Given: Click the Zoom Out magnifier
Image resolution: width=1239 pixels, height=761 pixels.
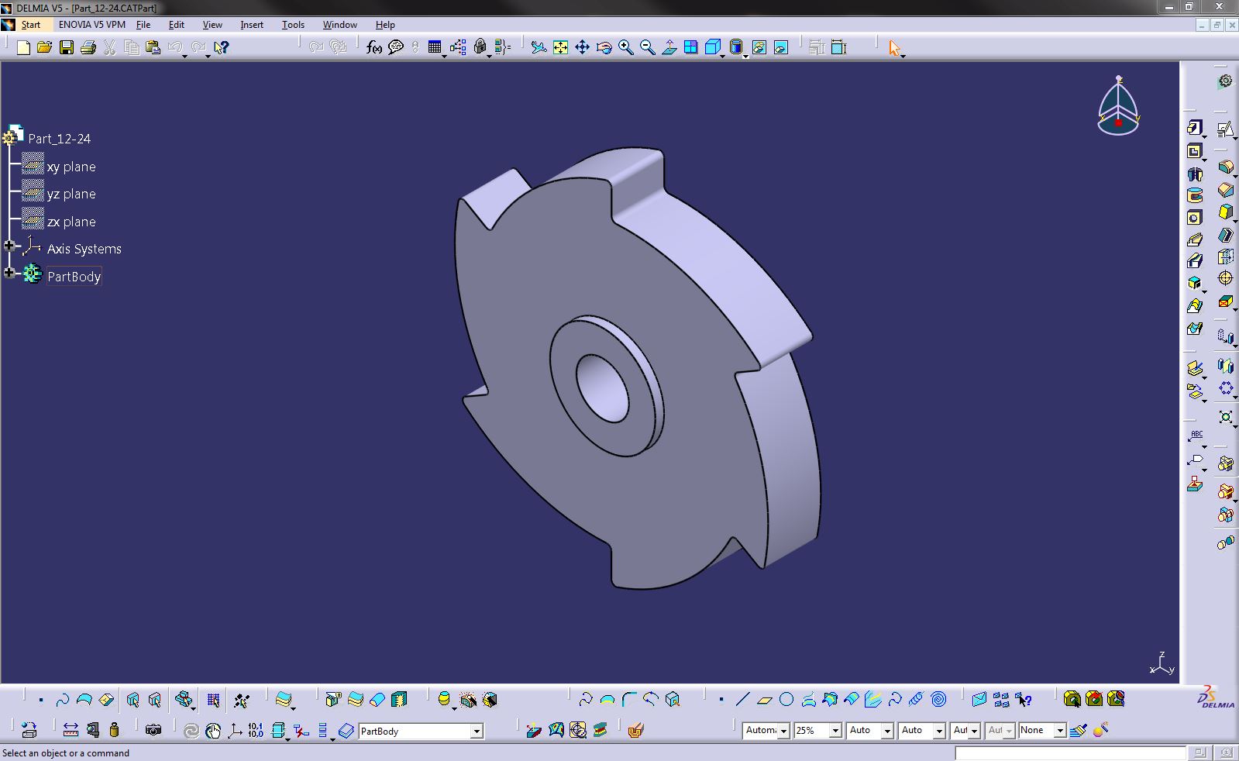Looking at the screenshot, I should (647, 48).
